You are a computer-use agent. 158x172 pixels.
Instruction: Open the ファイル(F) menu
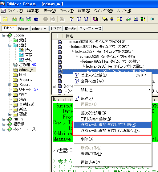(15, 11)
